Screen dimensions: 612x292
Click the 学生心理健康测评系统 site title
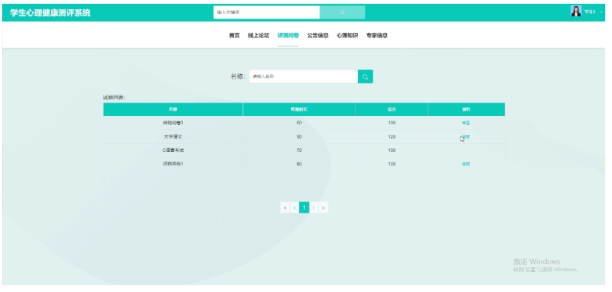50,13
